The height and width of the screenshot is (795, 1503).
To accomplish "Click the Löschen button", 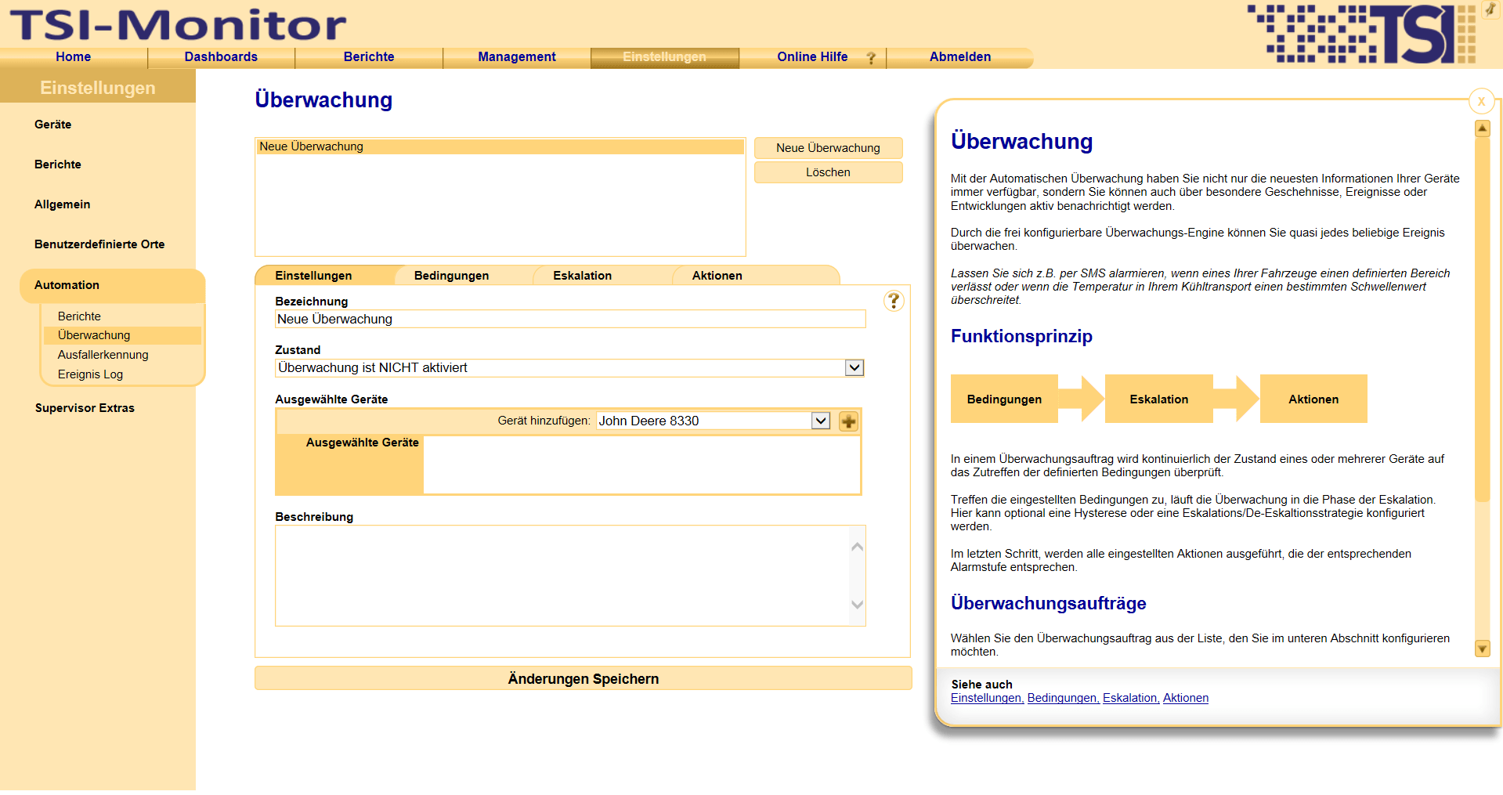I will (829, 172).
